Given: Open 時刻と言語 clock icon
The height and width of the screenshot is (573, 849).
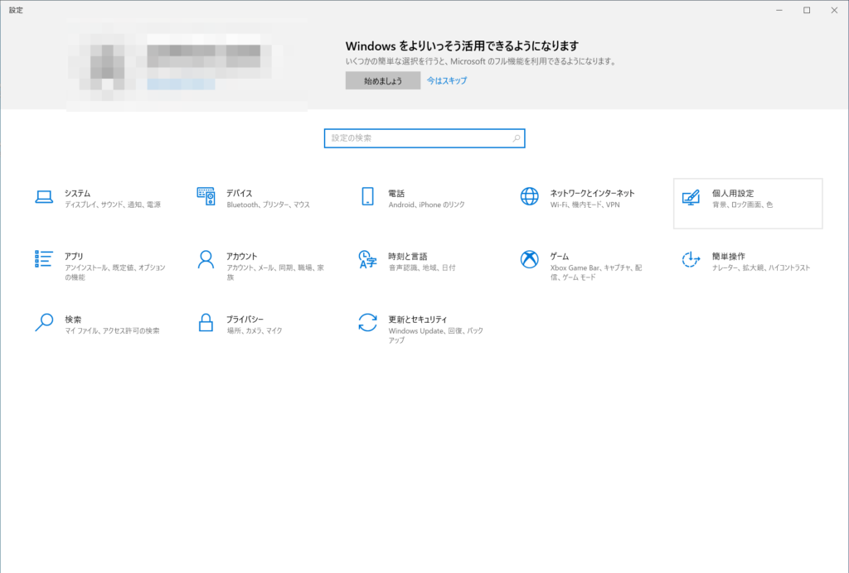Looking at the screenshot, I should 367,259.
